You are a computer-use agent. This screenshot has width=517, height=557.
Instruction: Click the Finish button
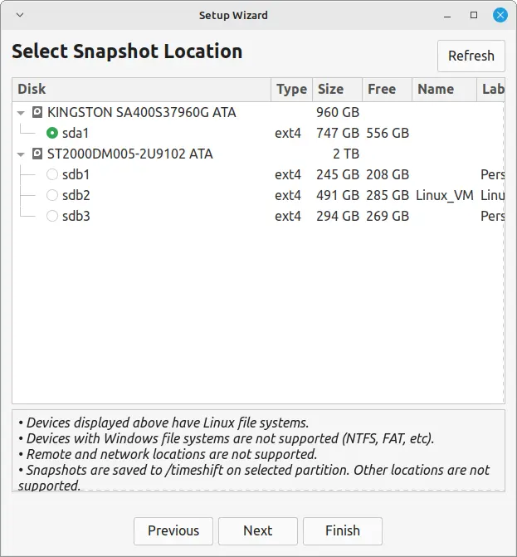[342, 530]
